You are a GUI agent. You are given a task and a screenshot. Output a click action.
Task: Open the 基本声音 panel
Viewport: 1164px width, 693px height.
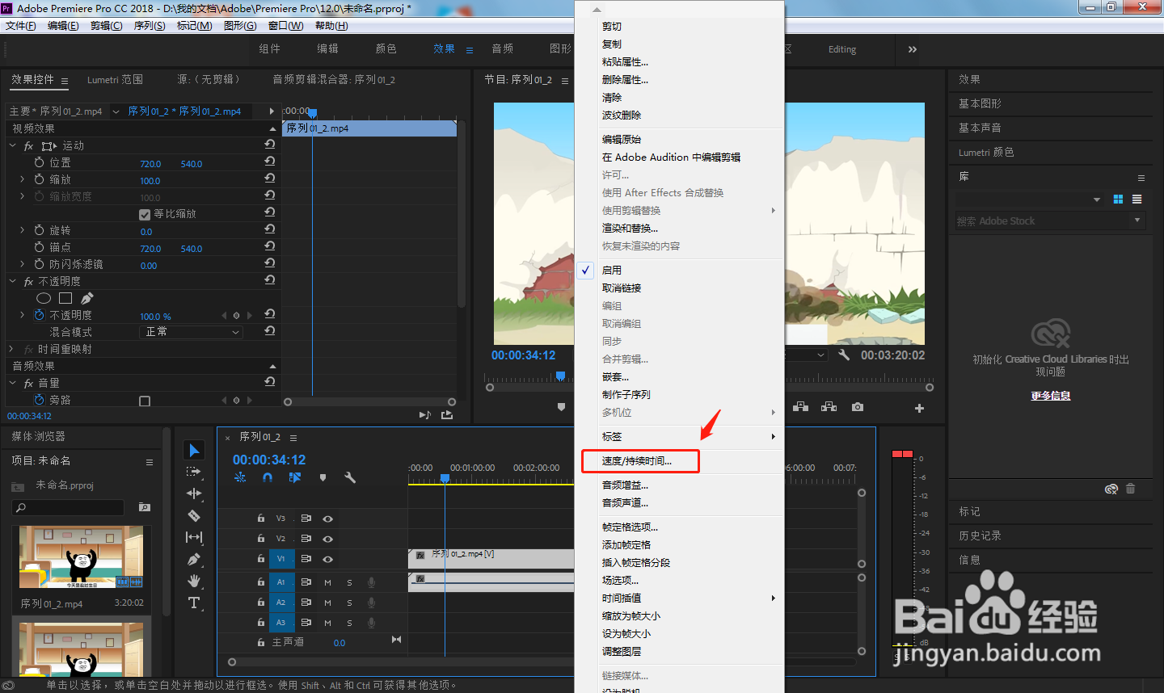point(980,128)
